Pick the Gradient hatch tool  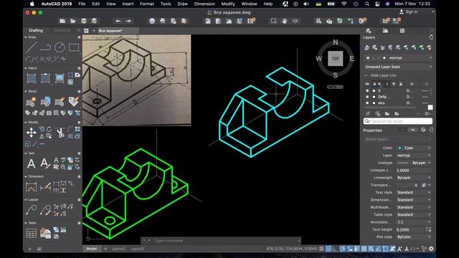(60, 78)
